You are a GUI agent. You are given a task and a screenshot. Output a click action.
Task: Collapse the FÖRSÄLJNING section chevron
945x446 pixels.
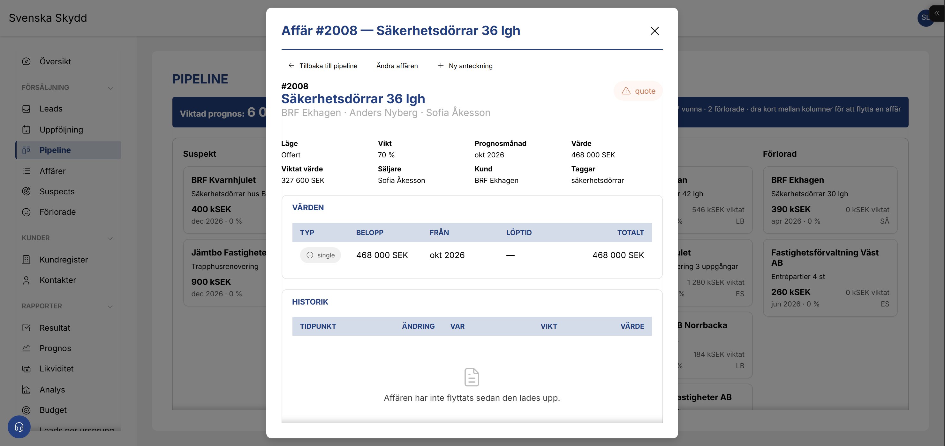tap(110, 88)
